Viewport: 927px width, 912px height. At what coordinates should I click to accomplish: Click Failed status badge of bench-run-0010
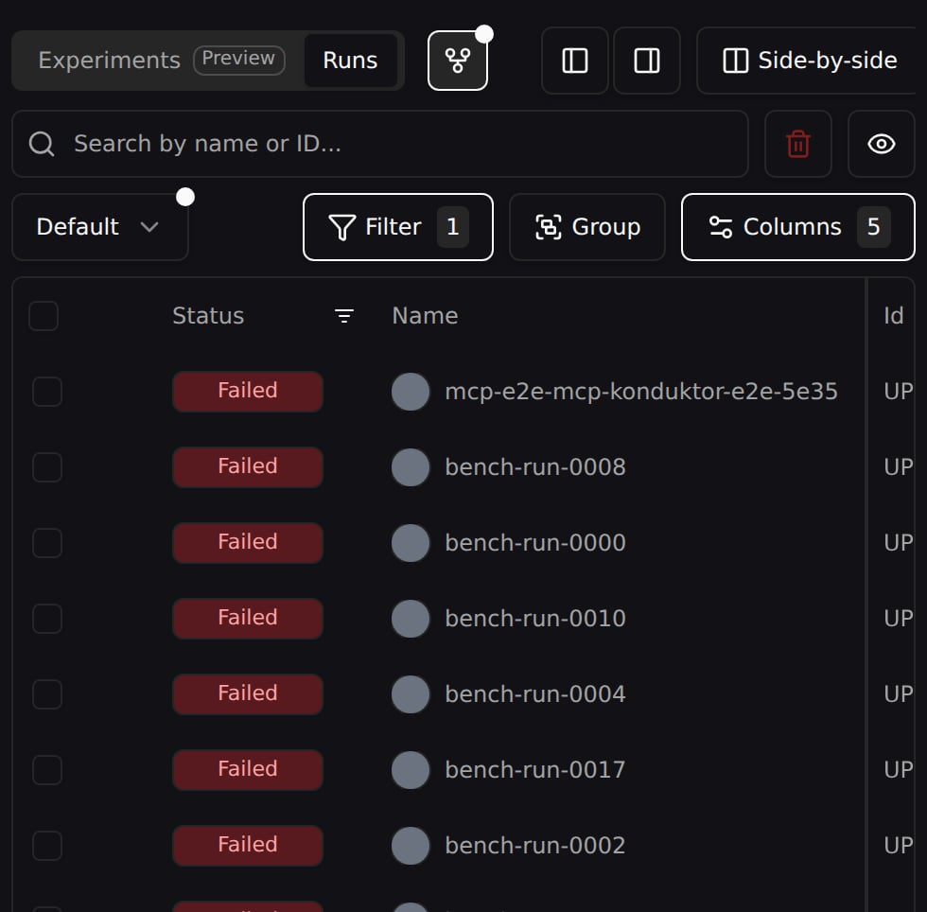[x=248, y=619]
